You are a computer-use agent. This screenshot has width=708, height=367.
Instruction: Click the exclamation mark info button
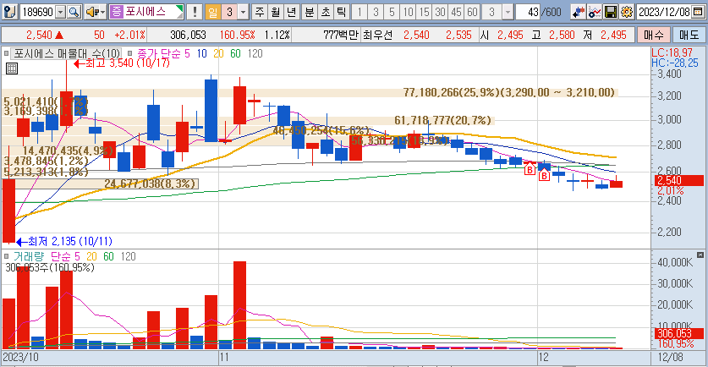tap(195, 12)
